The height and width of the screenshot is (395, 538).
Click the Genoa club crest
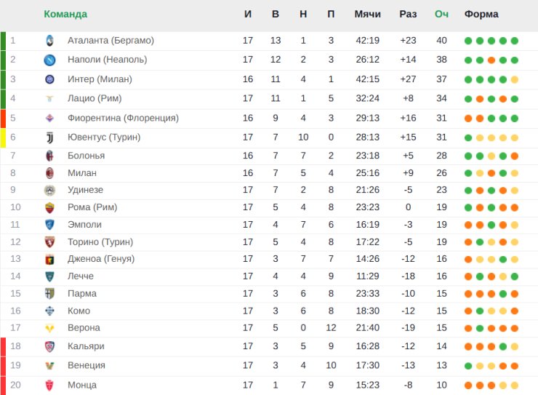49,260
